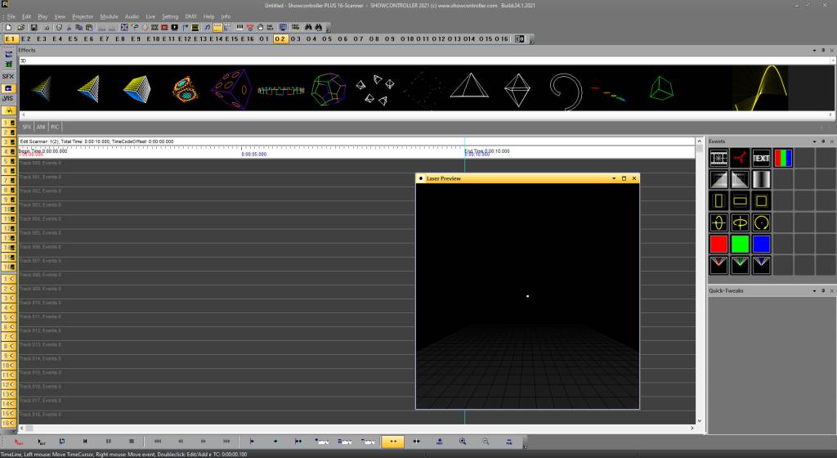Enable the SFX mode button in sidebar
This screenshot has width=837, height=458.
pos(8,76)
